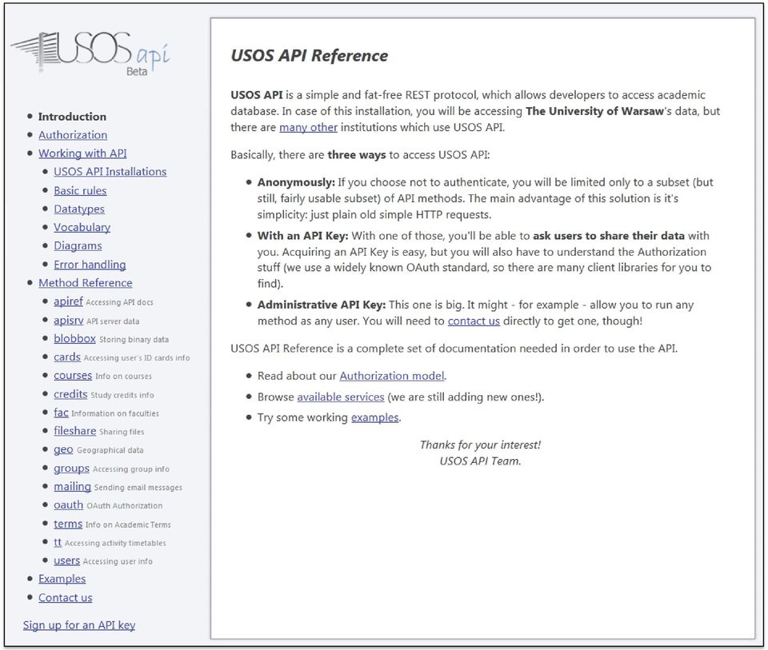Go to the USOS API Installations page
Screen dimensions: 768x650
pyautogui.click(x=110, y=172)
